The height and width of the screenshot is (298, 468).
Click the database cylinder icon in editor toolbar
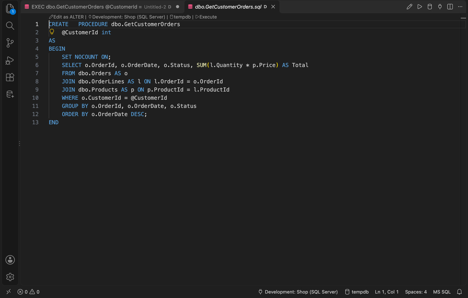(430, 7)
